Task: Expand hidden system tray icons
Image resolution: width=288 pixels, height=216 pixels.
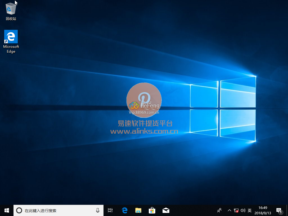Action: [x=229, y=210]
